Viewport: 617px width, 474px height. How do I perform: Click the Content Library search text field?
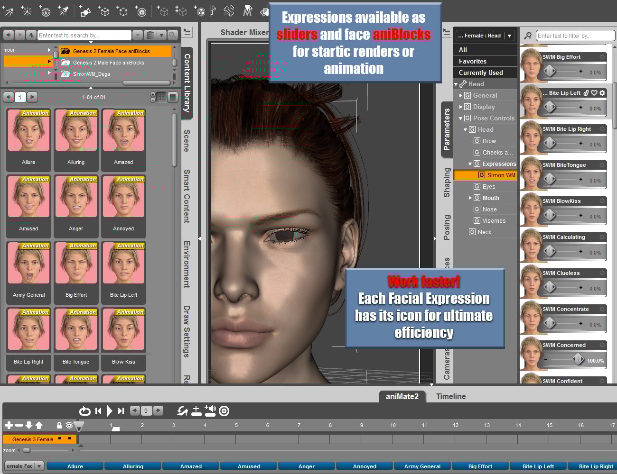pyautogui.click(x=84, y=35)
